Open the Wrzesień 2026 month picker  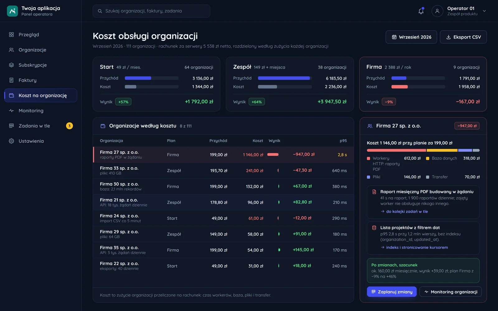[411, 37]
